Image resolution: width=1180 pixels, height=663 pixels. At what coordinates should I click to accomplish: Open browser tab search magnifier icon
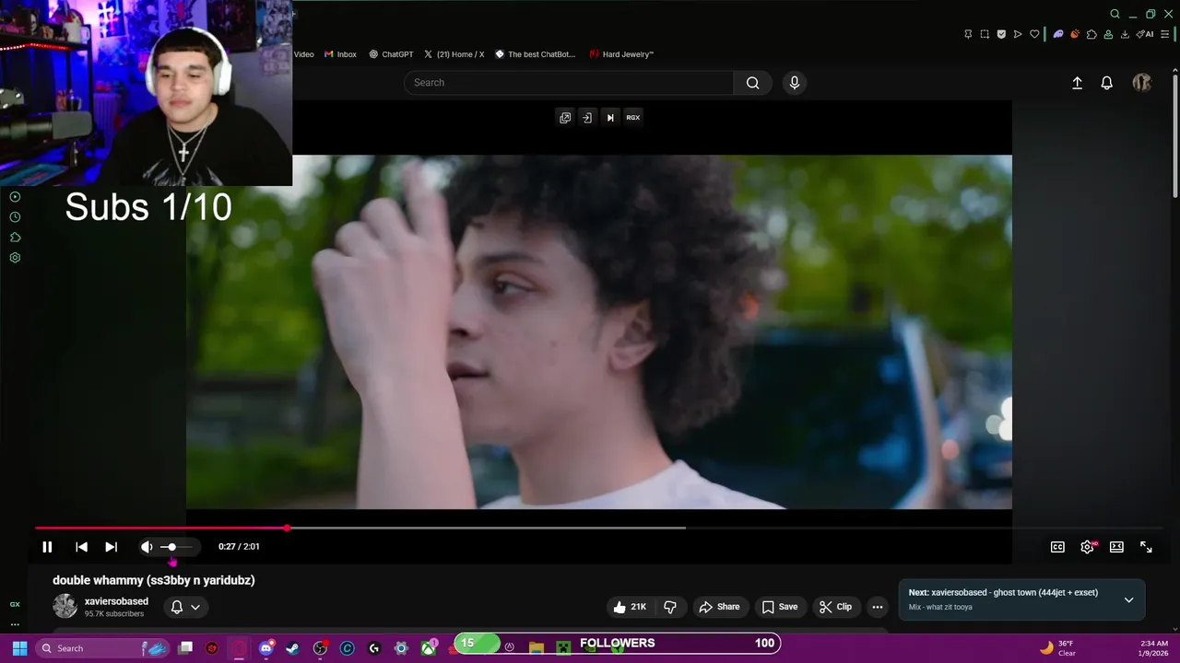coord(1115,14)
